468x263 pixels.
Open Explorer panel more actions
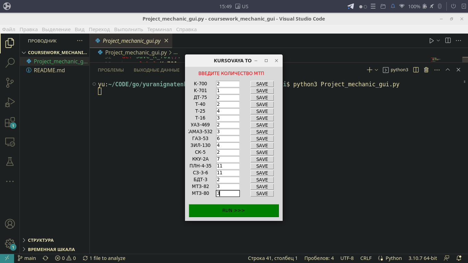pyautogui.click(x=80, y=41)
